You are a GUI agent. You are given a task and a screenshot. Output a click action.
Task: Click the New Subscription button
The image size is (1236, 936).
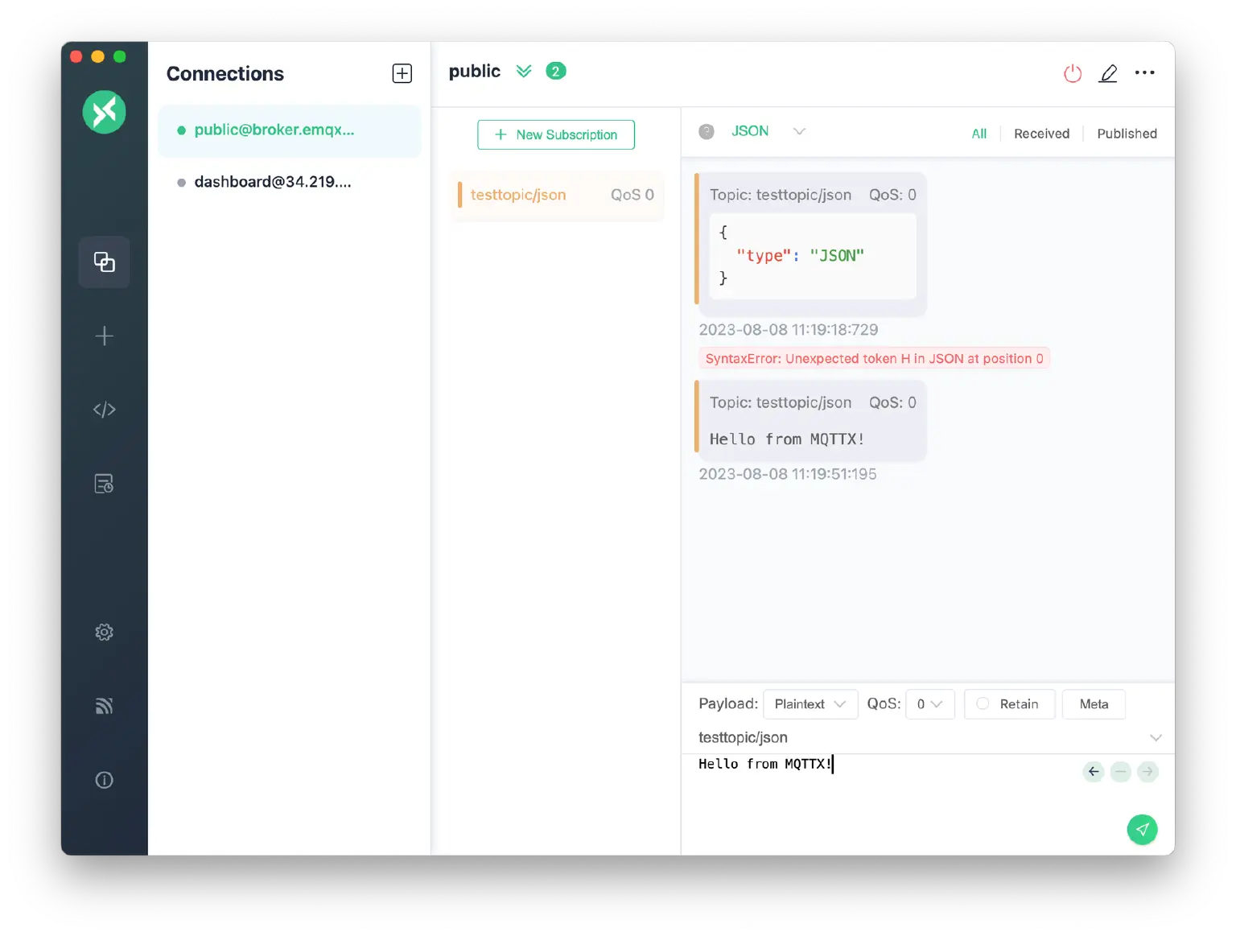click(556, 134)
